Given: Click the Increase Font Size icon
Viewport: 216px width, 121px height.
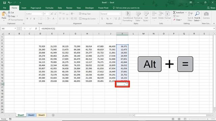Looking at the screenshot, I should (x=52, y=14).
